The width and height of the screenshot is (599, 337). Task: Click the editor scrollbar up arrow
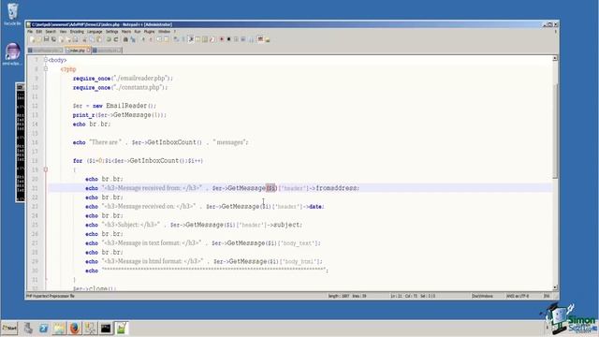coord(555,58)
